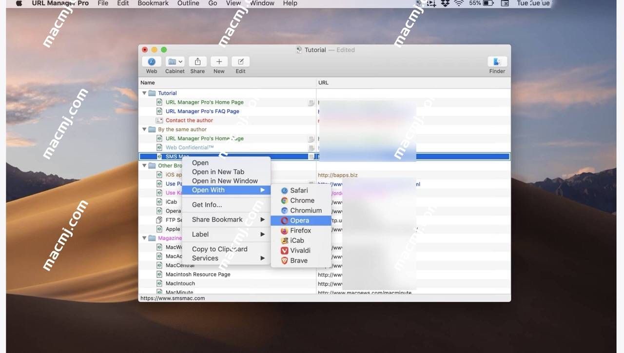Open the Help menu in menu bar
Viewport: 624px width, 353px height.
pyautogui.click(x=290, y=3)
